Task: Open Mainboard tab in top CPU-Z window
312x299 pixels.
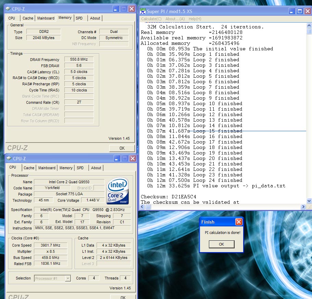Action: 46,18
